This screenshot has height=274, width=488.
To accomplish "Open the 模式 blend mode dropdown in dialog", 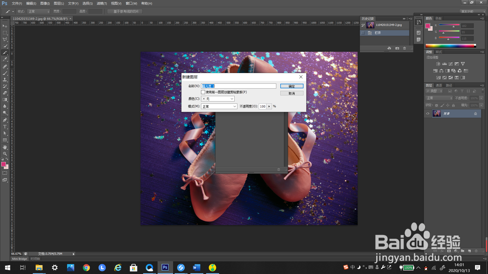I will tap(219, 106).
